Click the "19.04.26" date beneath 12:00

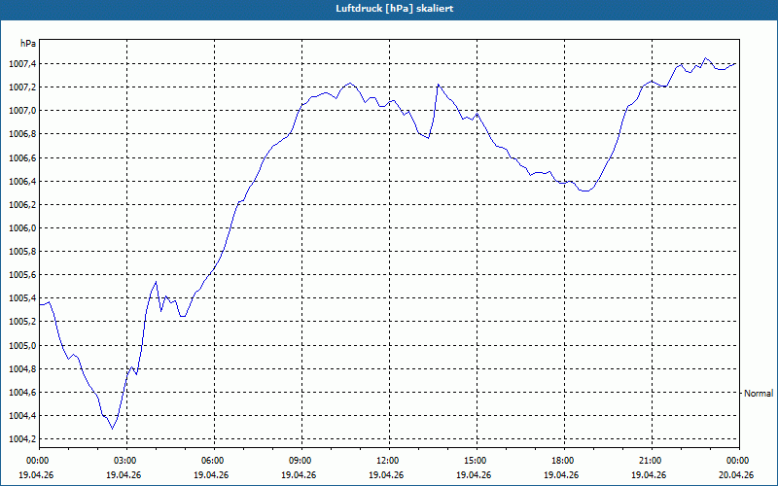pos(386,475)
